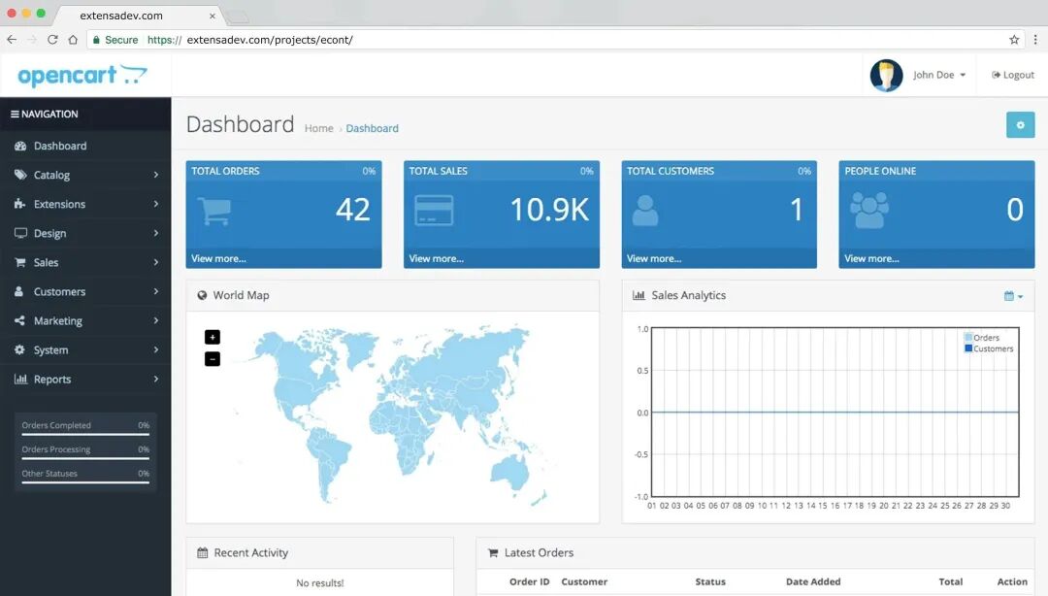Click the NAVIGATION hamburger menu icon
This screenshot has width=1048, height=596.
coord(15,115)
